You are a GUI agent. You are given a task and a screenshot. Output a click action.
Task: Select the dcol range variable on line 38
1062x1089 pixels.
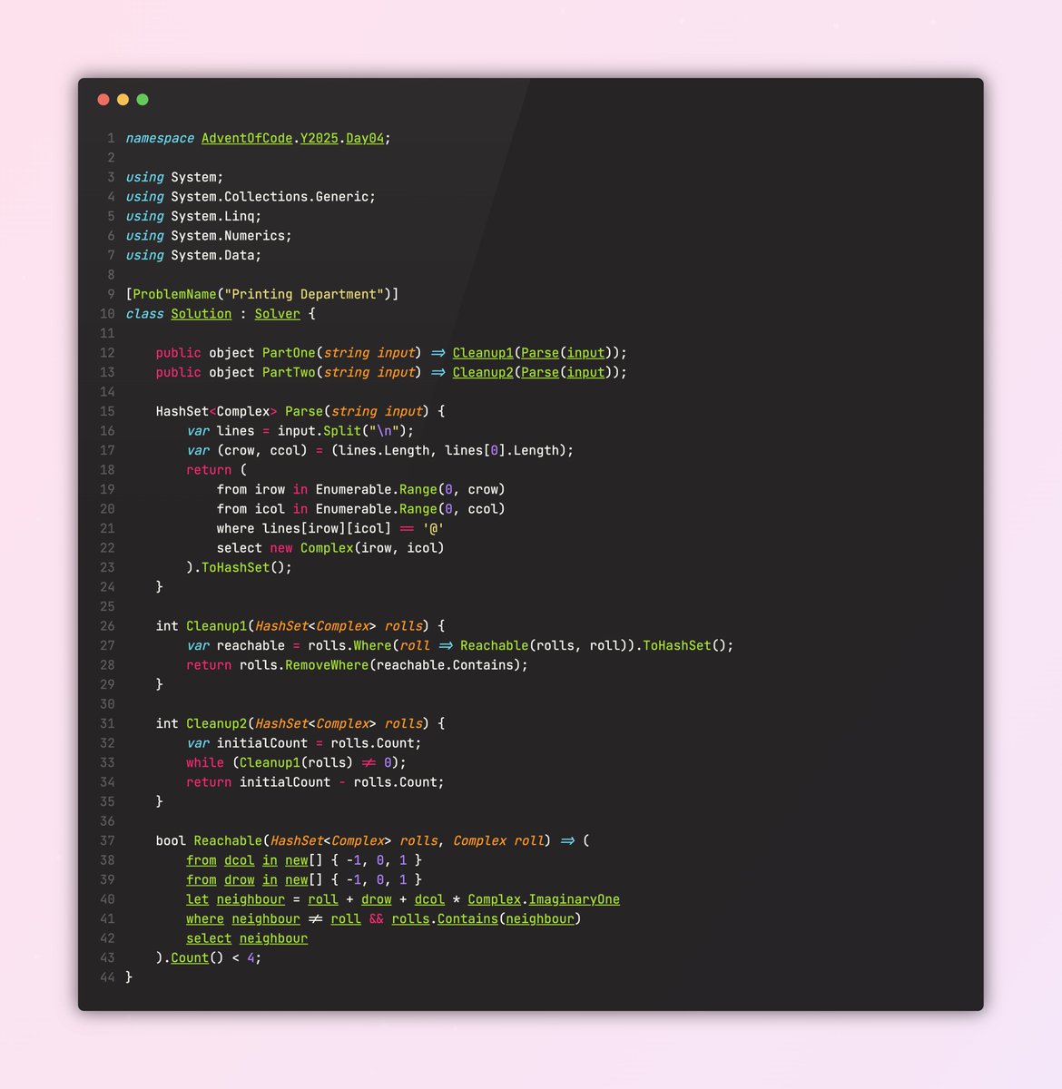coord(239,859)
